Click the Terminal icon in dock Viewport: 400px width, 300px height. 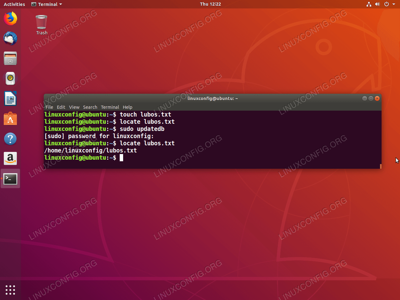point(10,179)
